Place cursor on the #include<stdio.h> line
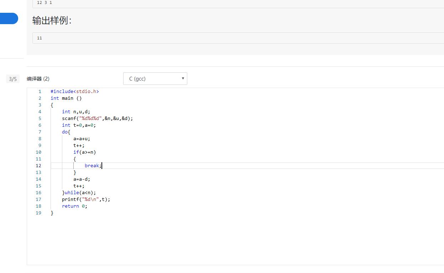The width and height of the screenshot is (444, 273). [75, 92]
